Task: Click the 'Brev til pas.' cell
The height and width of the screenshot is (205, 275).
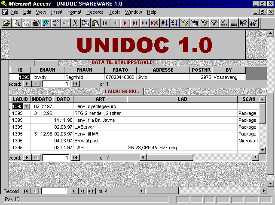Action: click(x=100, y=141)
